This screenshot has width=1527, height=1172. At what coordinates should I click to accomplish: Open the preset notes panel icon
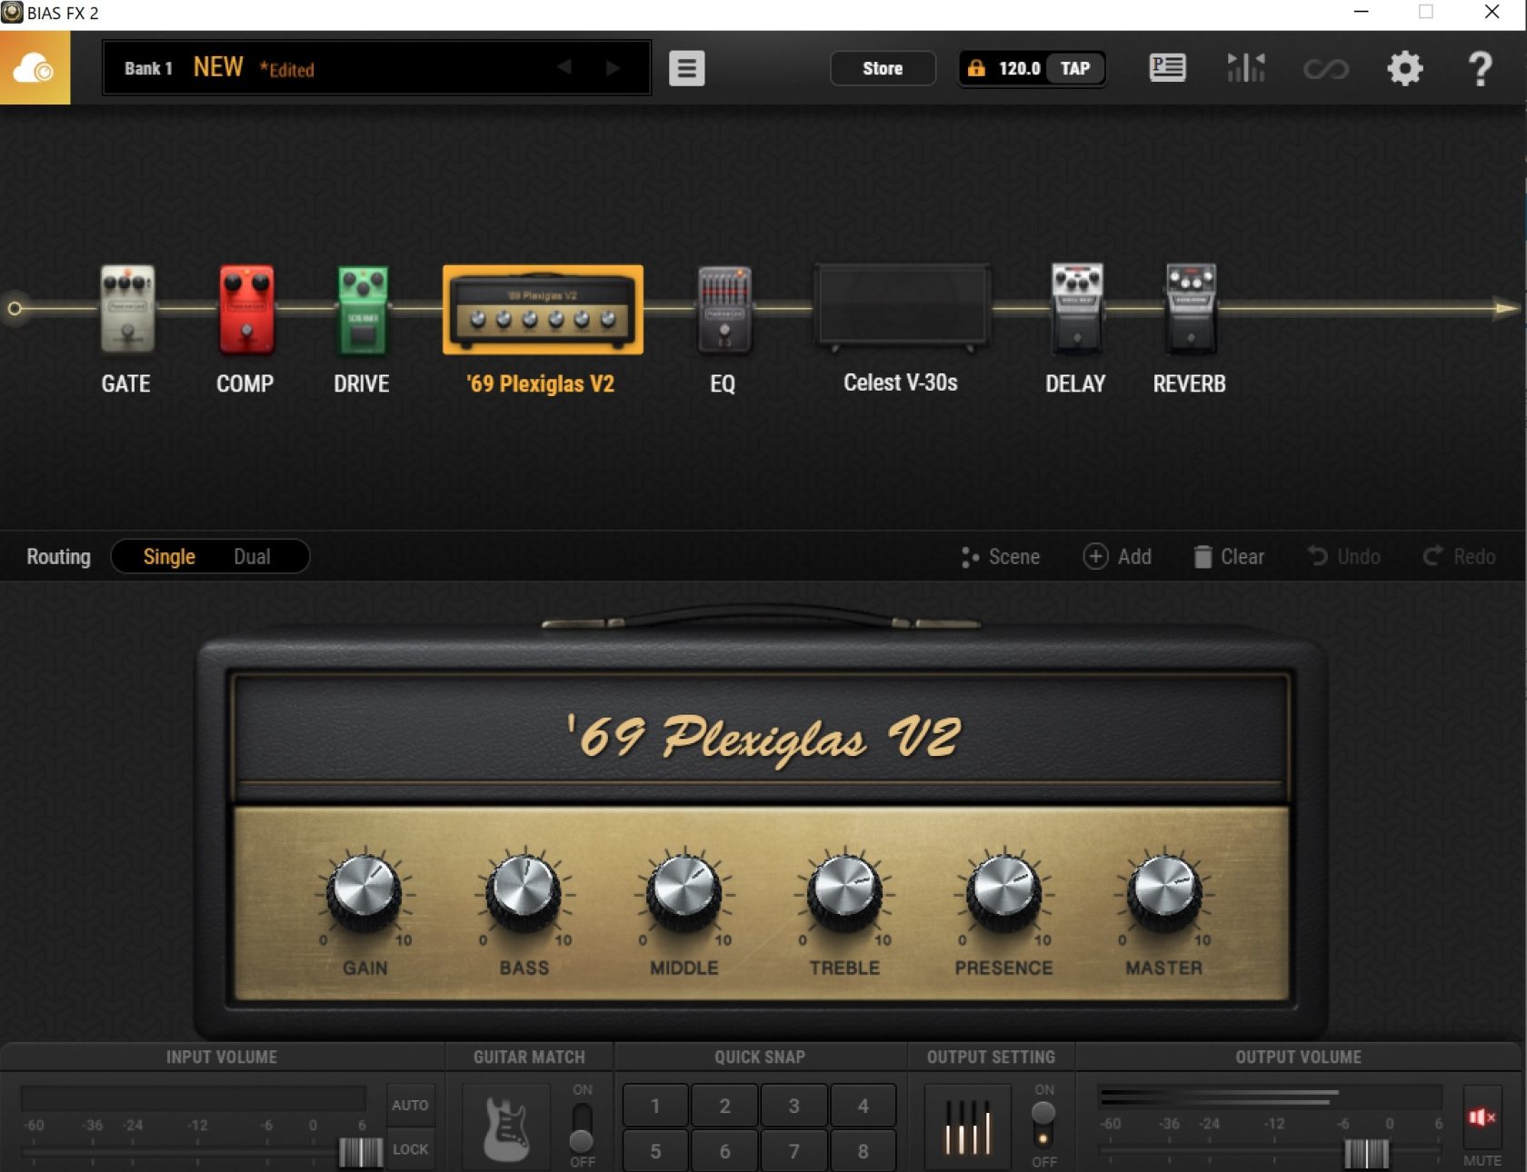point(1167,67)
